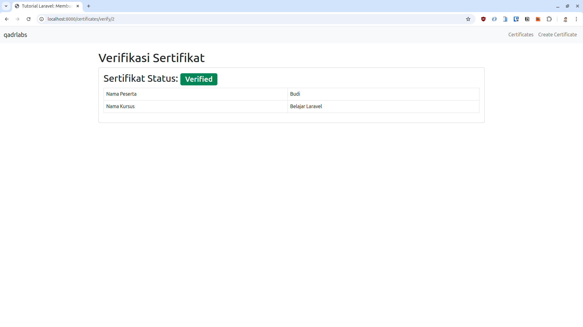The height and width of the screenshot is (327, 583).
Task: Click the back navigation arrow
Action: (7, 19)
